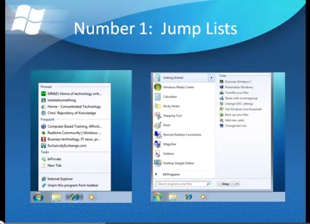
Task: Open Media Player icon in right taskbar
Action: click(203, 197)
